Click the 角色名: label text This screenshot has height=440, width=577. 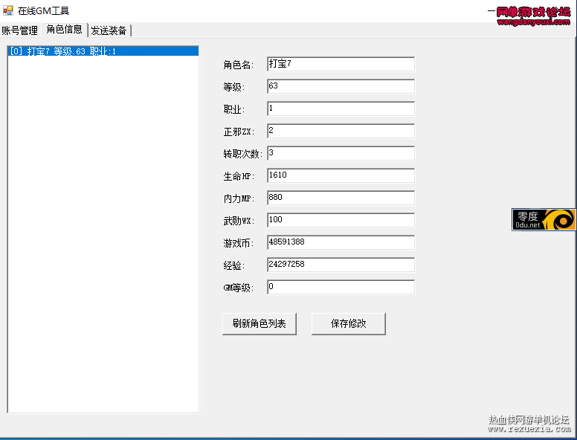click(239, 65)
